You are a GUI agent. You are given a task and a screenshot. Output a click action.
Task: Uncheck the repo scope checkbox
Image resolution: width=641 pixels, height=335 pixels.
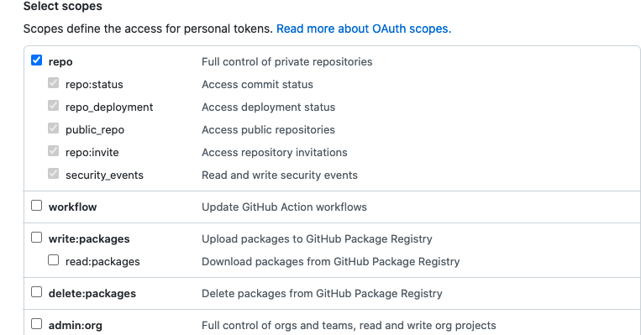coord(36,60)
